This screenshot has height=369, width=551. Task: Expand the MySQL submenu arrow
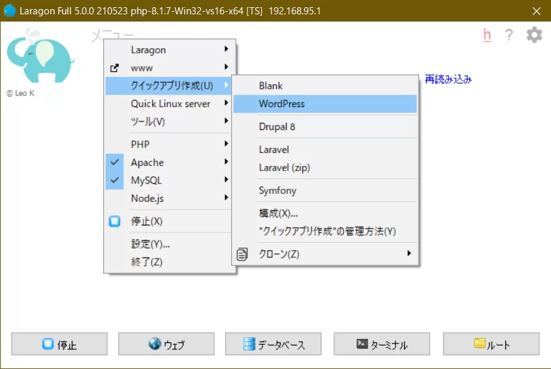227,180
